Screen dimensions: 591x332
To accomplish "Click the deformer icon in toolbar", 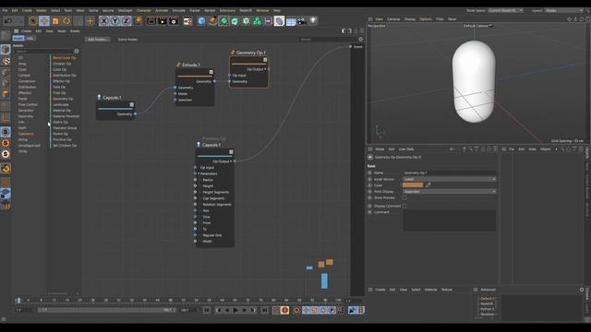I will pos(279,21).
